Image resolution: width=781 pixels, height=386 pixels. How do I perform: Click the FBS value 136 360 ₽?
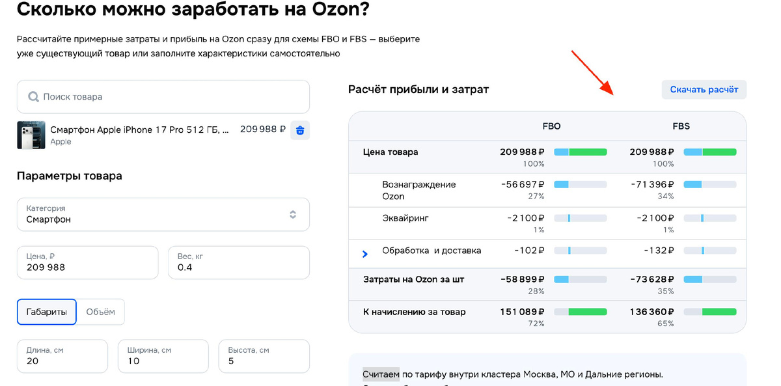click(x=652, y=312)
